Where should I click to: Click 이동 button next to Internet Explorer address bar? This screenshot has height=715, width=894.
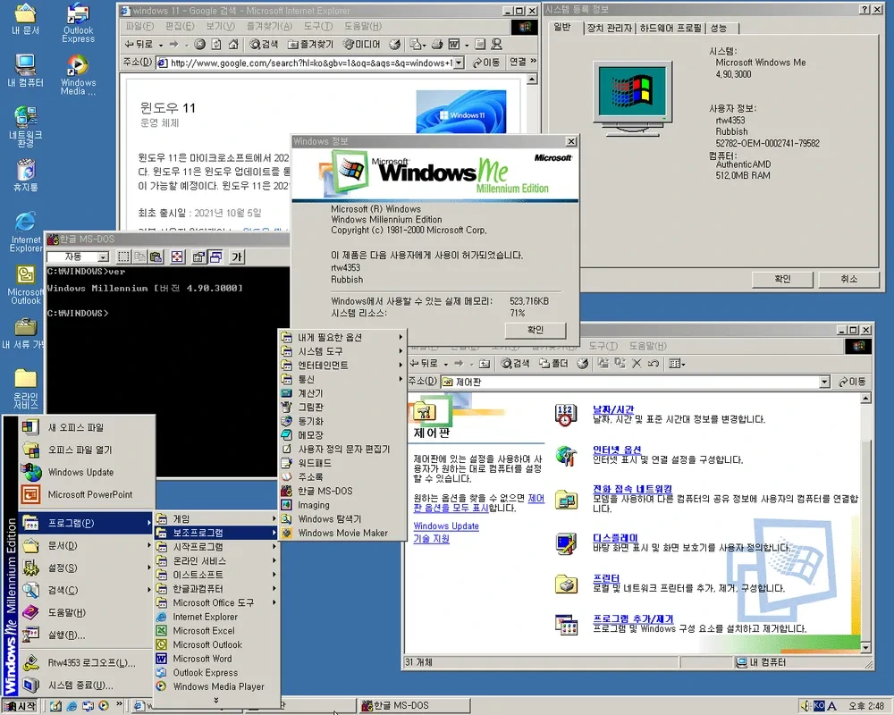coord(486,63)
